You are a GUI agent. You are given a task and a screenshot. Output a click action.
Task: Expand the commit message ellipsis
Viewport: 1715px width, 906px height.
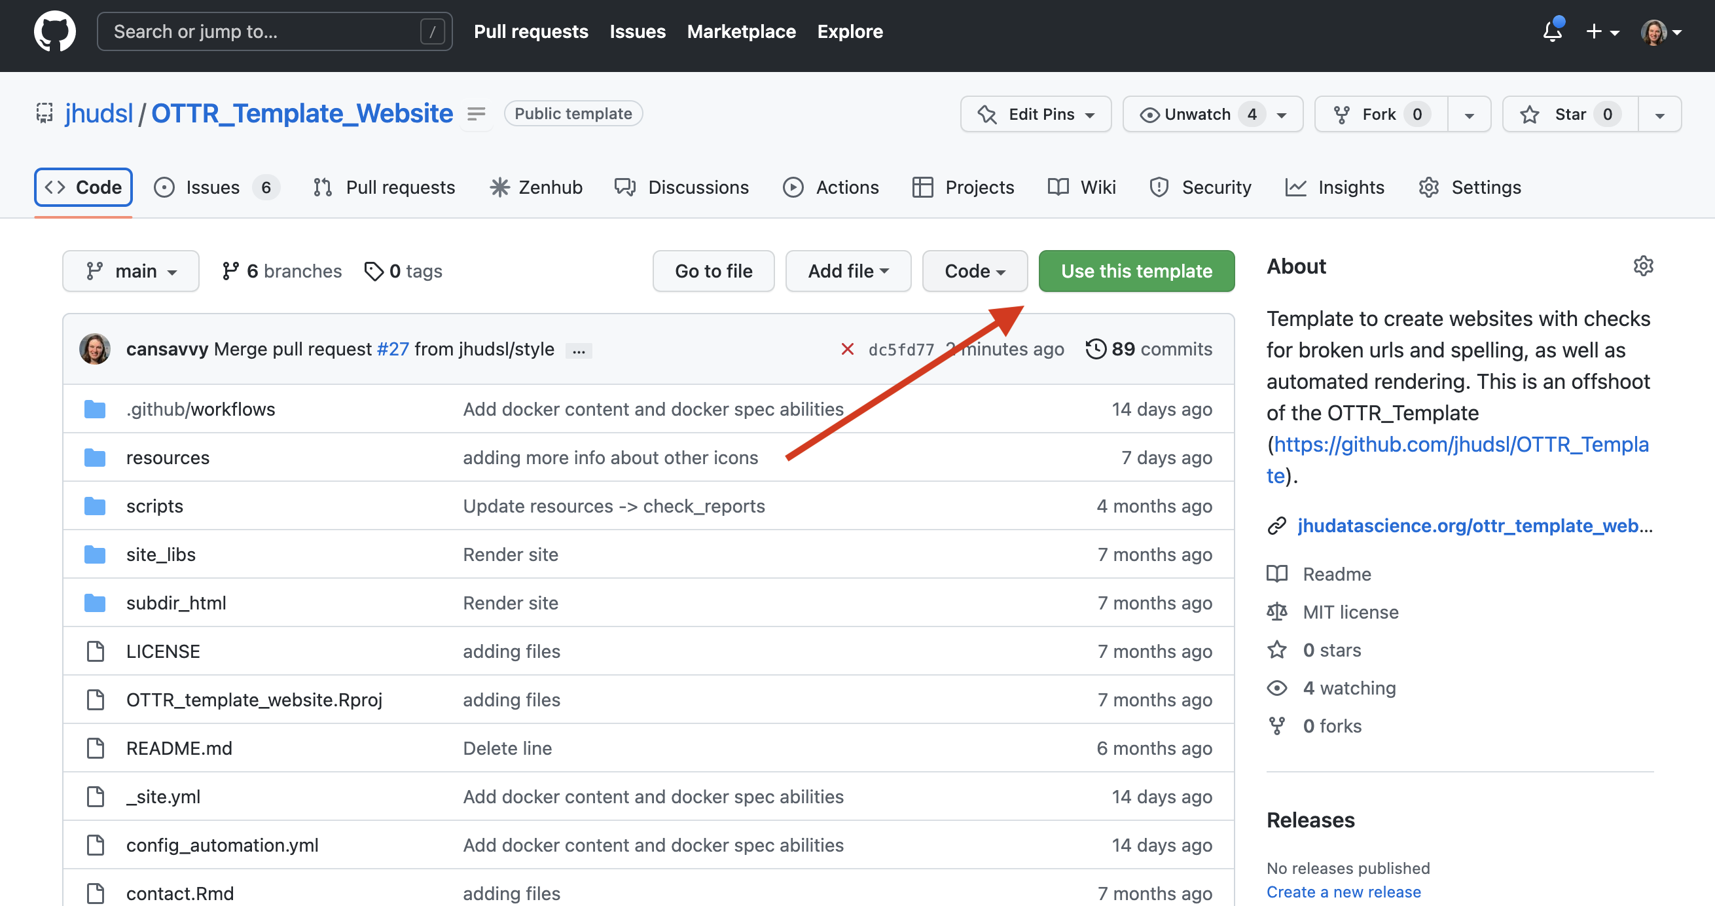(579, 350)
